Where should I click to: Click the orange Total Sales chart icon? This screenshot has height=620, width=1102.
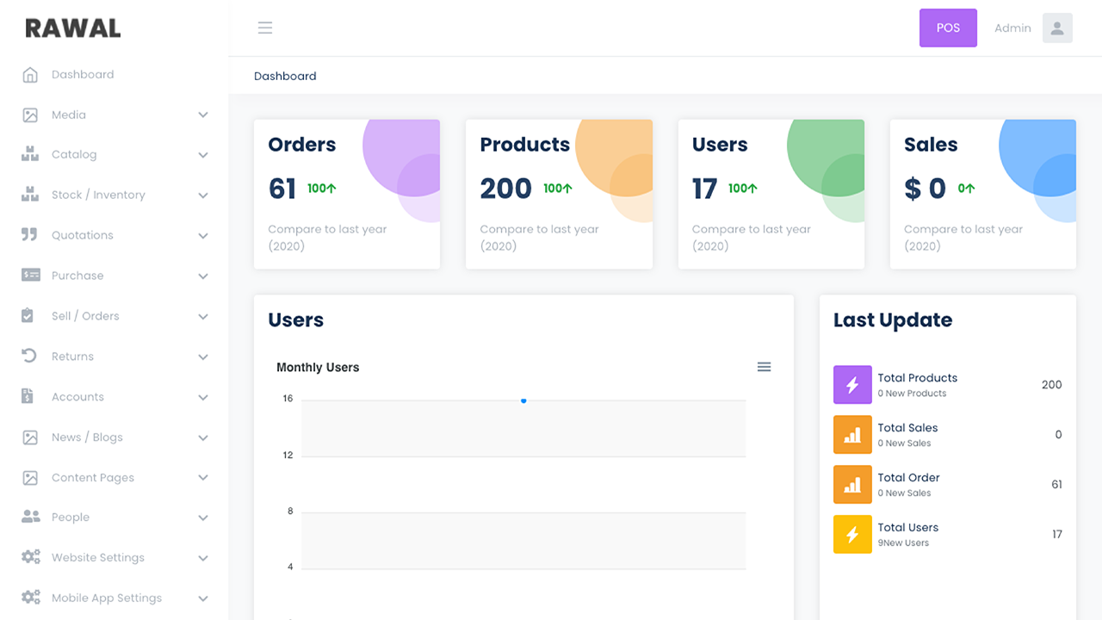pos(852,435)
